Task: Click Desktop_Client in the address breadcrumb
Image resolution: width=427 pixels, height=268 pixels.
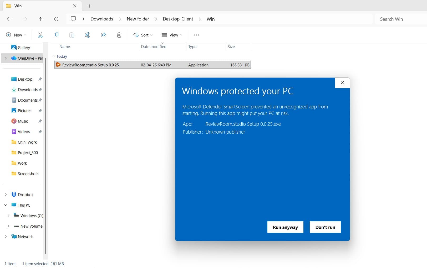Action: (x=178, y=19)
